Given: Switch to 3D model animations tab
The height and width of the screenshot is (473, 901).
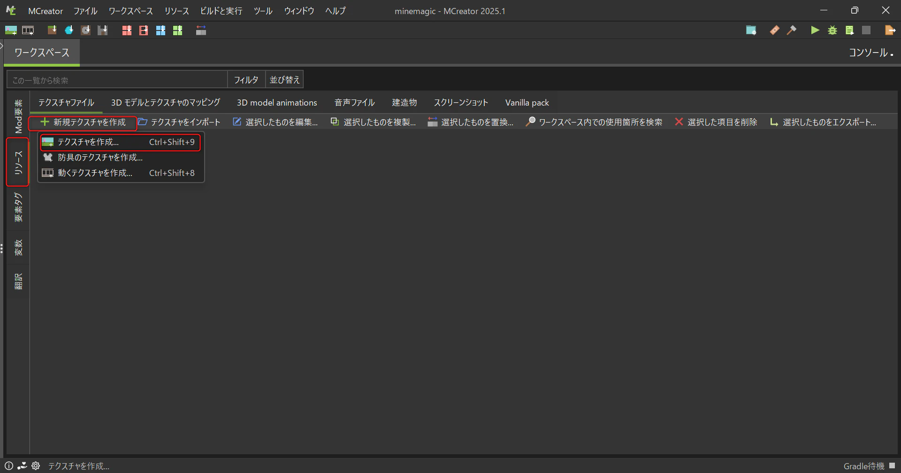Looking at the screenshot, I should tap(277, 103).
